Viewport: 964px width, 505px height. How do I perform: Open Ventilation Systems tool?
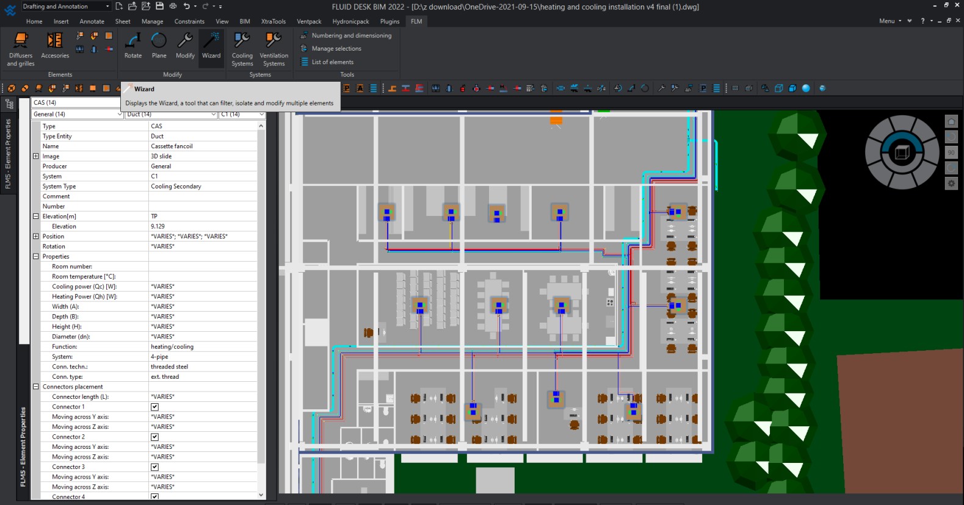pos(274,49)
